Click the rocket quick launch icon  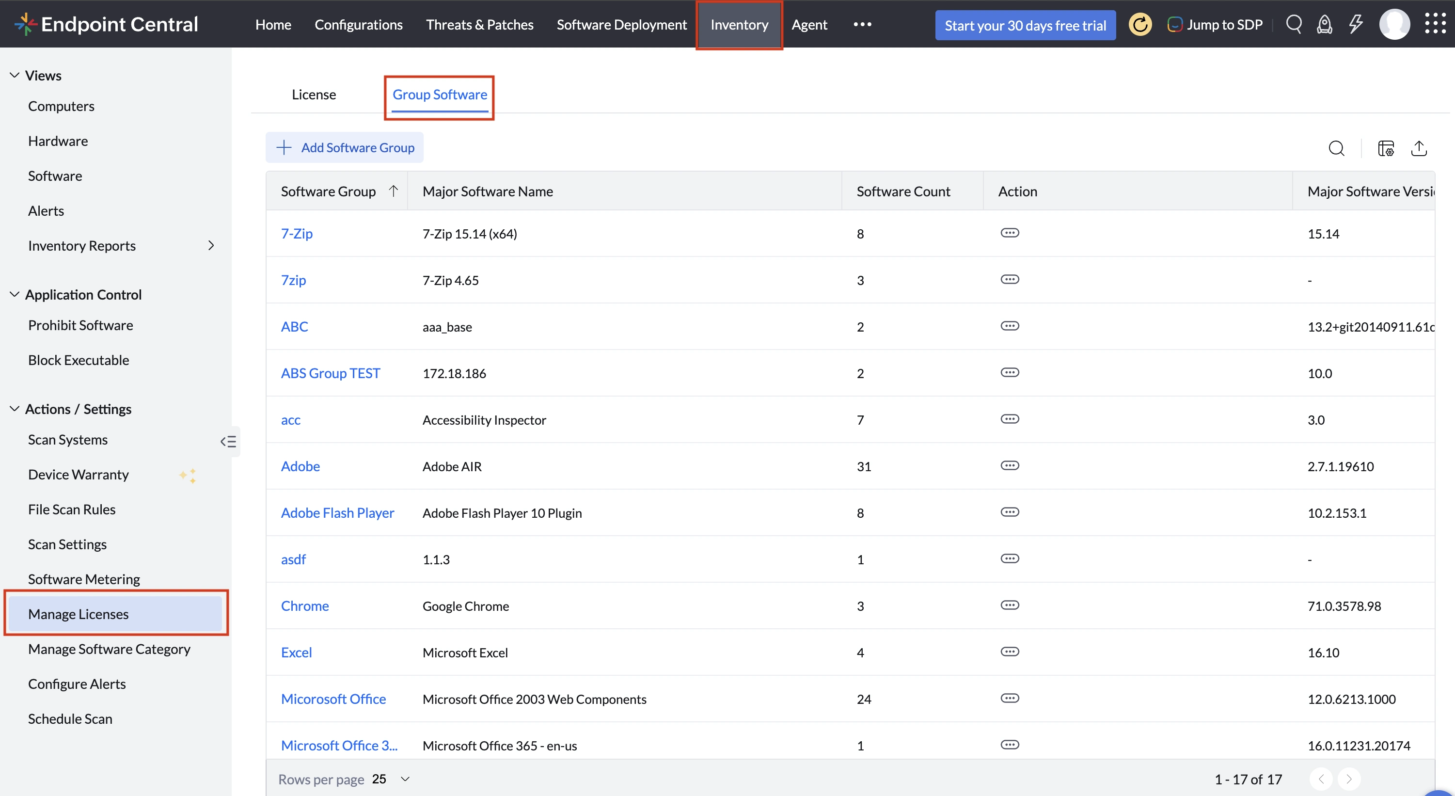(1325, 24)
